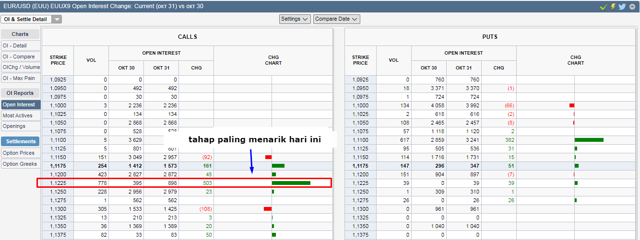Open the Compare Date dropdown
Screen dimensions: 640x240
tap(337, 19)
